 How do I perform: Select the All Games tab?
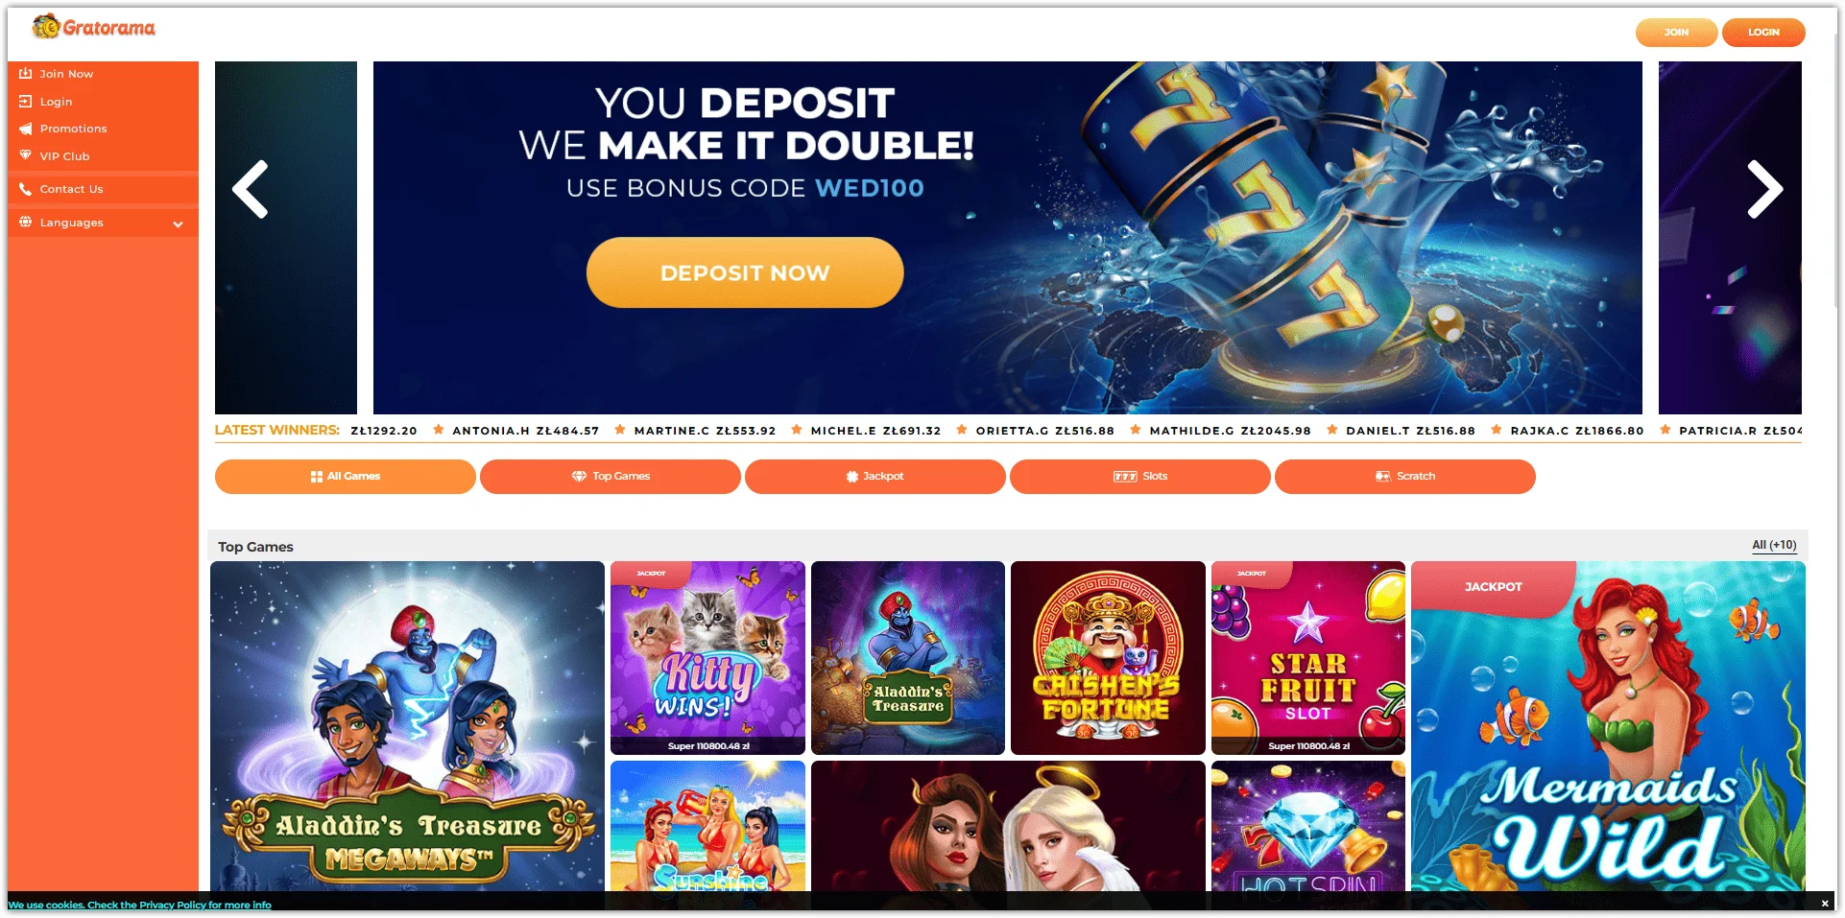click(x=346, y=477)
